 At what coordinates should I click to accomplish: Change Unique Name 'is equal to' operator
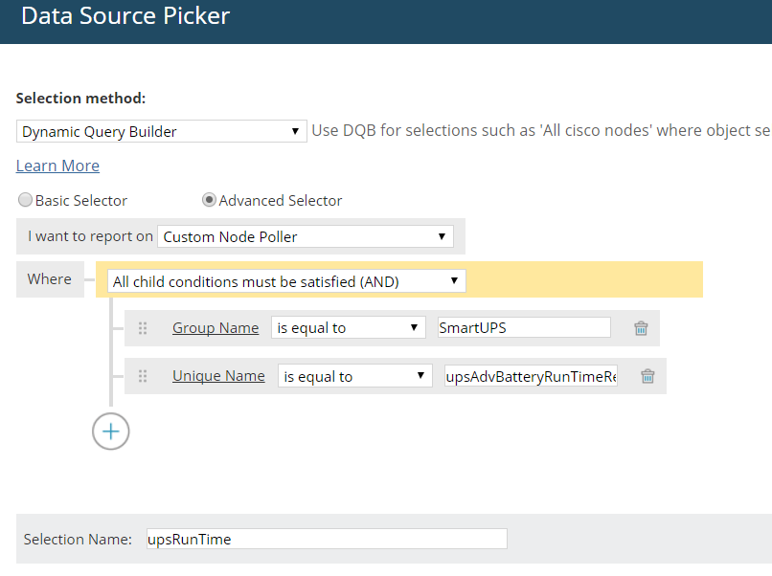pos(354,376)
